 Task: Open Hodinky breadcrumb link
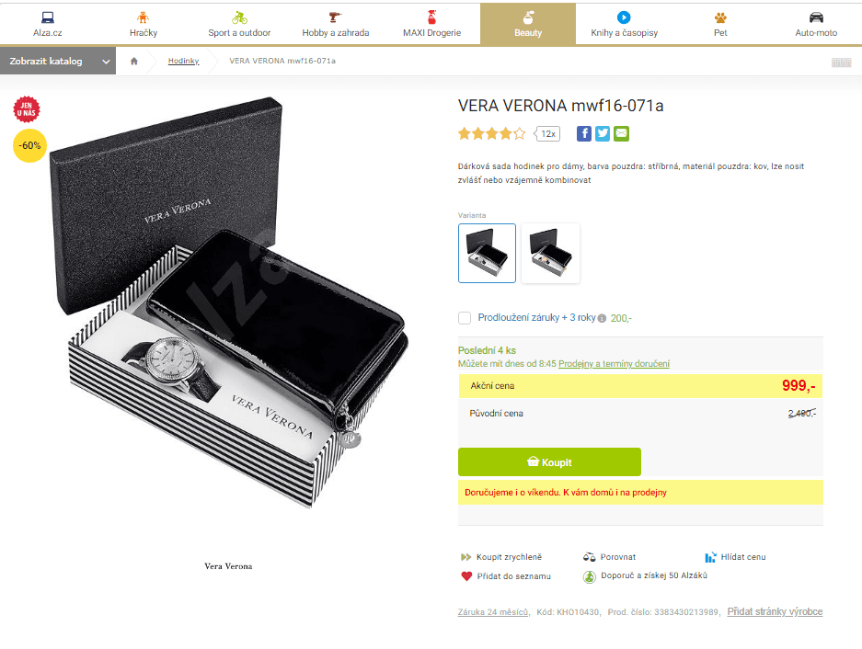point(184,61)
